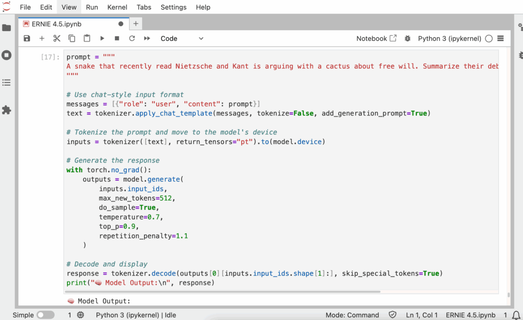Open the Tabs menu
This screenshot has height=320, width=523.
coord(144,7)
